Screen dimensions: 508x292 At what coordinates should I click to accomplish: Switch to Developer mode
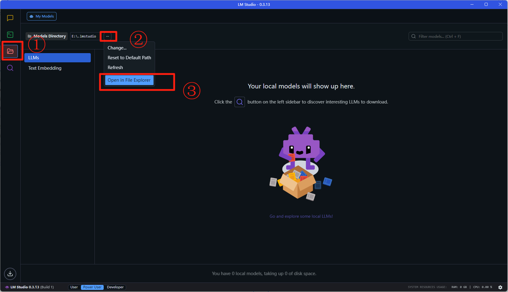(x=115, y=287)
